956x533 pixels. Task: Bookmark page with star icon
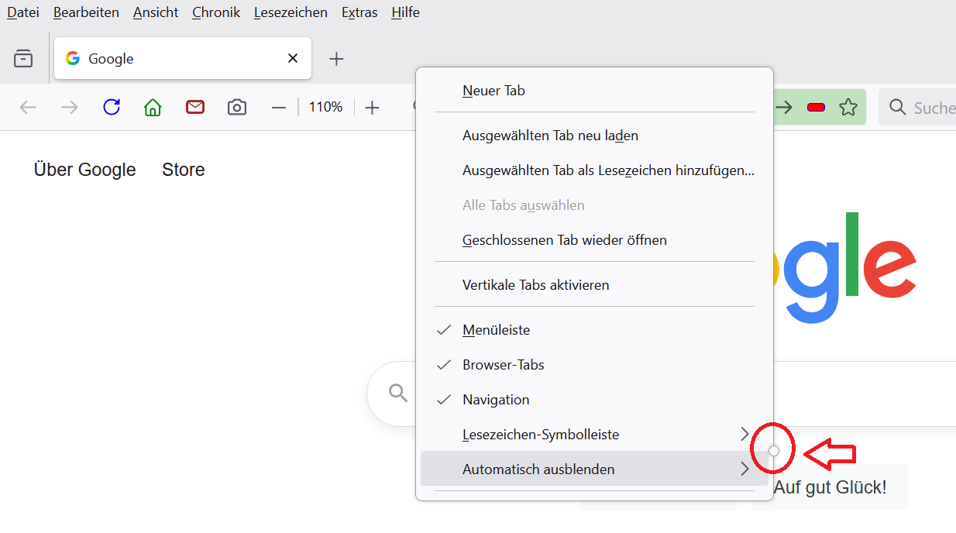pyautogui.click(x=849, y=107)
